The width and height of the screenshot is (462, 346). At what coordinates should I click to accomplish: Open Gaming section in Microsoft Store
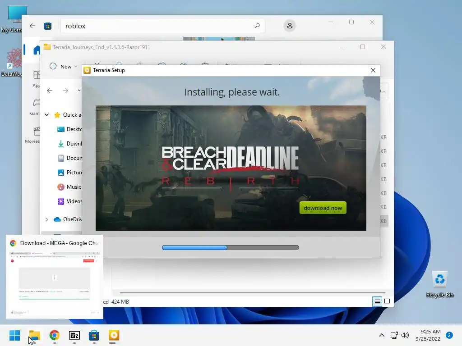[35, 107]
